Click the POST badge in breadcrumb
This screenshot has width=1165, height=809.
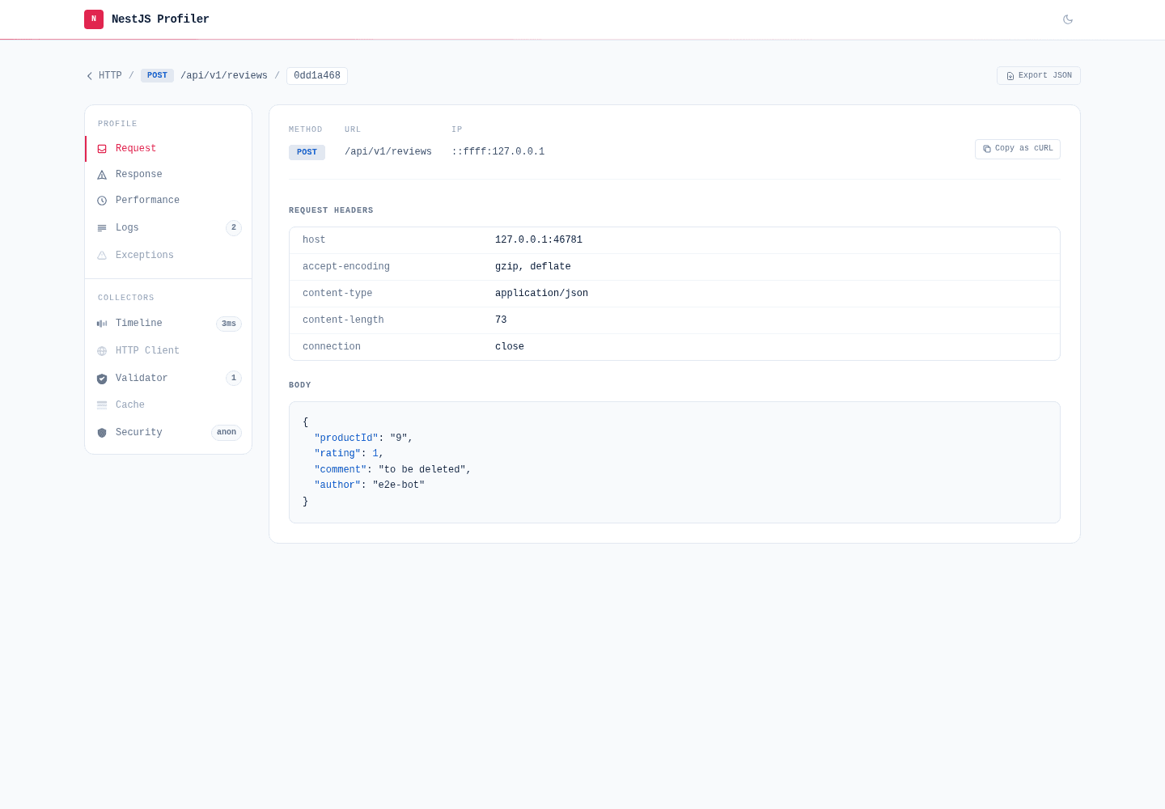point(157,76)
